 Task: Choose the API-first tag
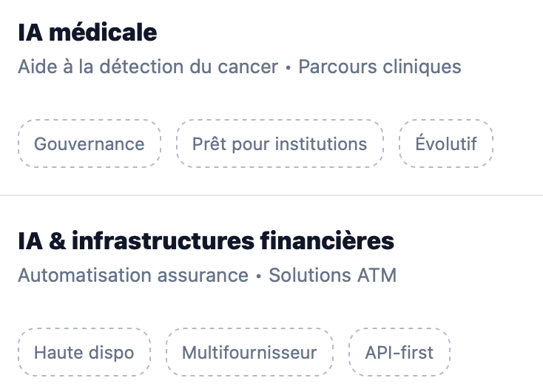(399, 352)
